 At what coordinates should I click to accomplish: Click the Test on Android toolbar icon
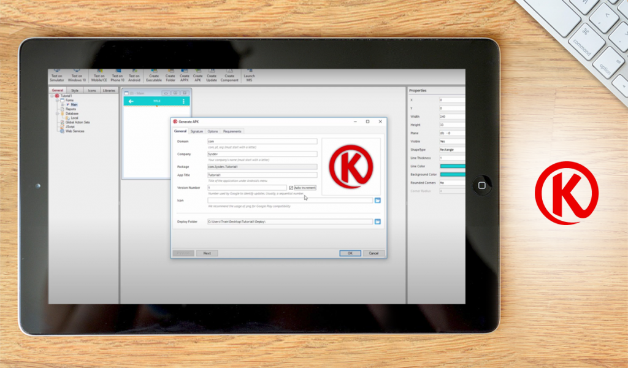pos(134,75)
